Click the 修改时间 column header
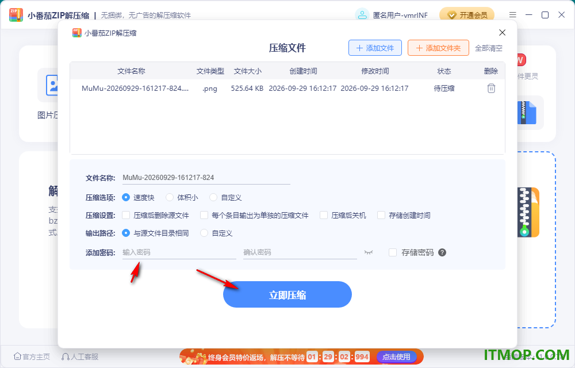 coord(375,71)
